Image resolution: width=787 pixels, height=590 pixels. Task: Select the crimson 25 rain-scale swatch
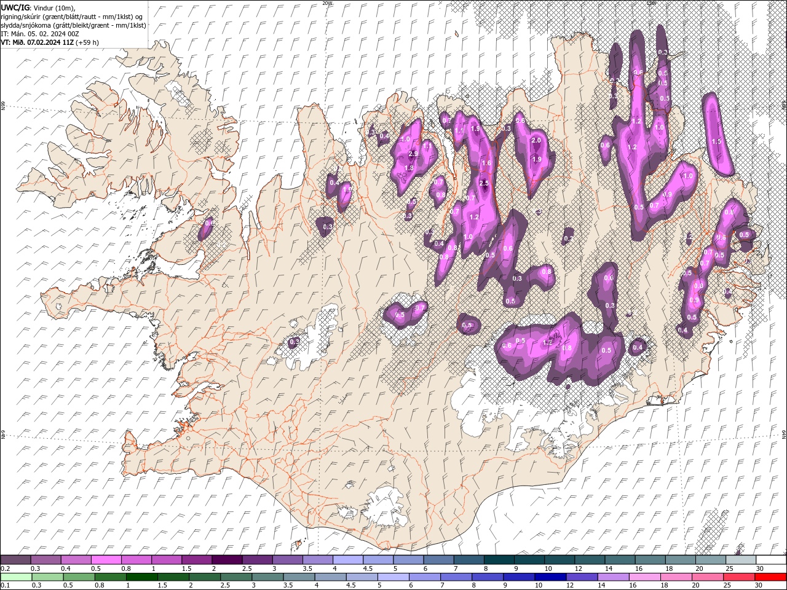coord(738,577)
